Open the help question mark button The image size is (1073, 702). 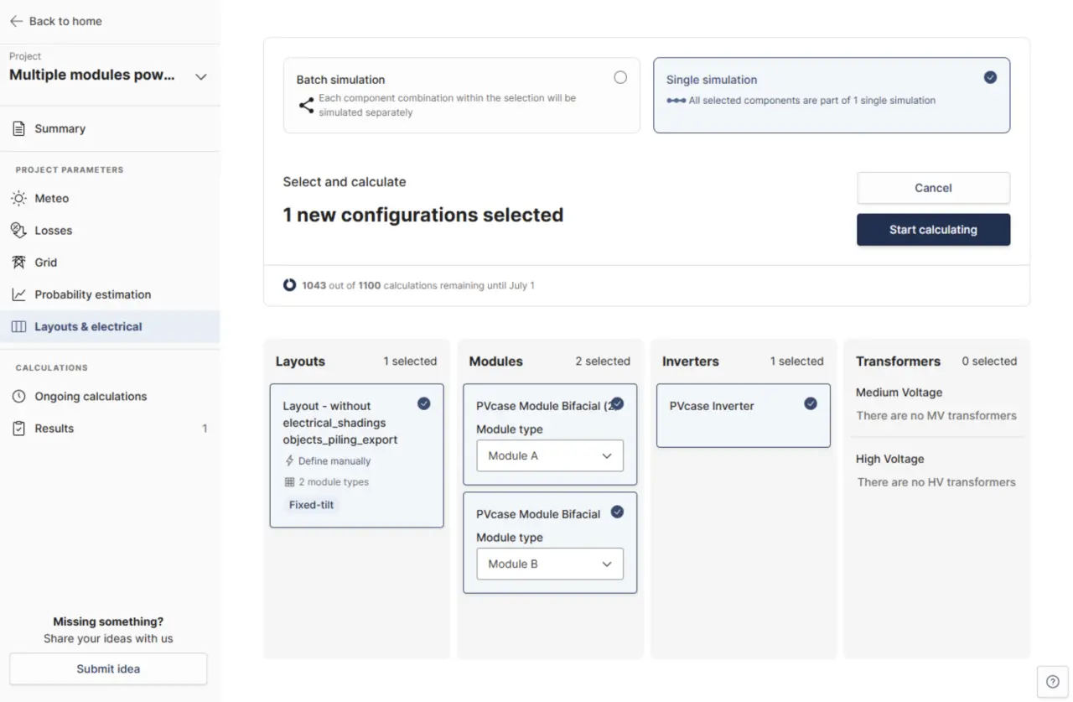coord(1053,682)
